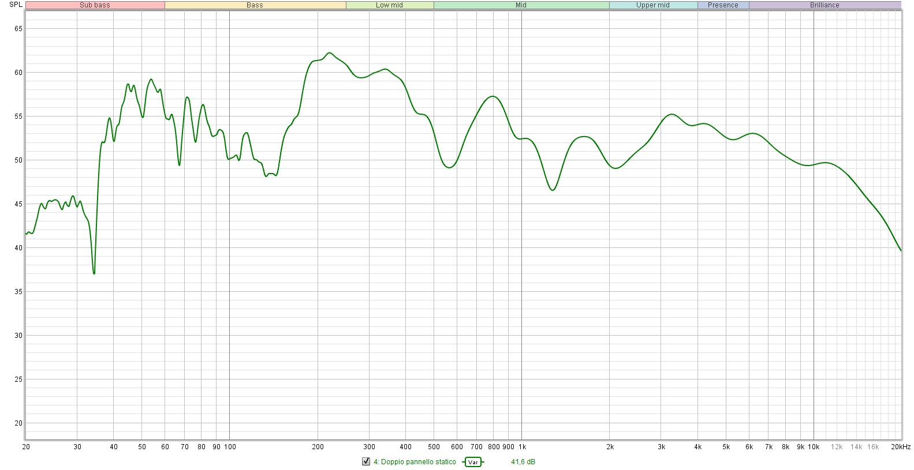This screenshot has height=470, width=914.
Task: Click the SPL axis label
Action: pos(16,5)
